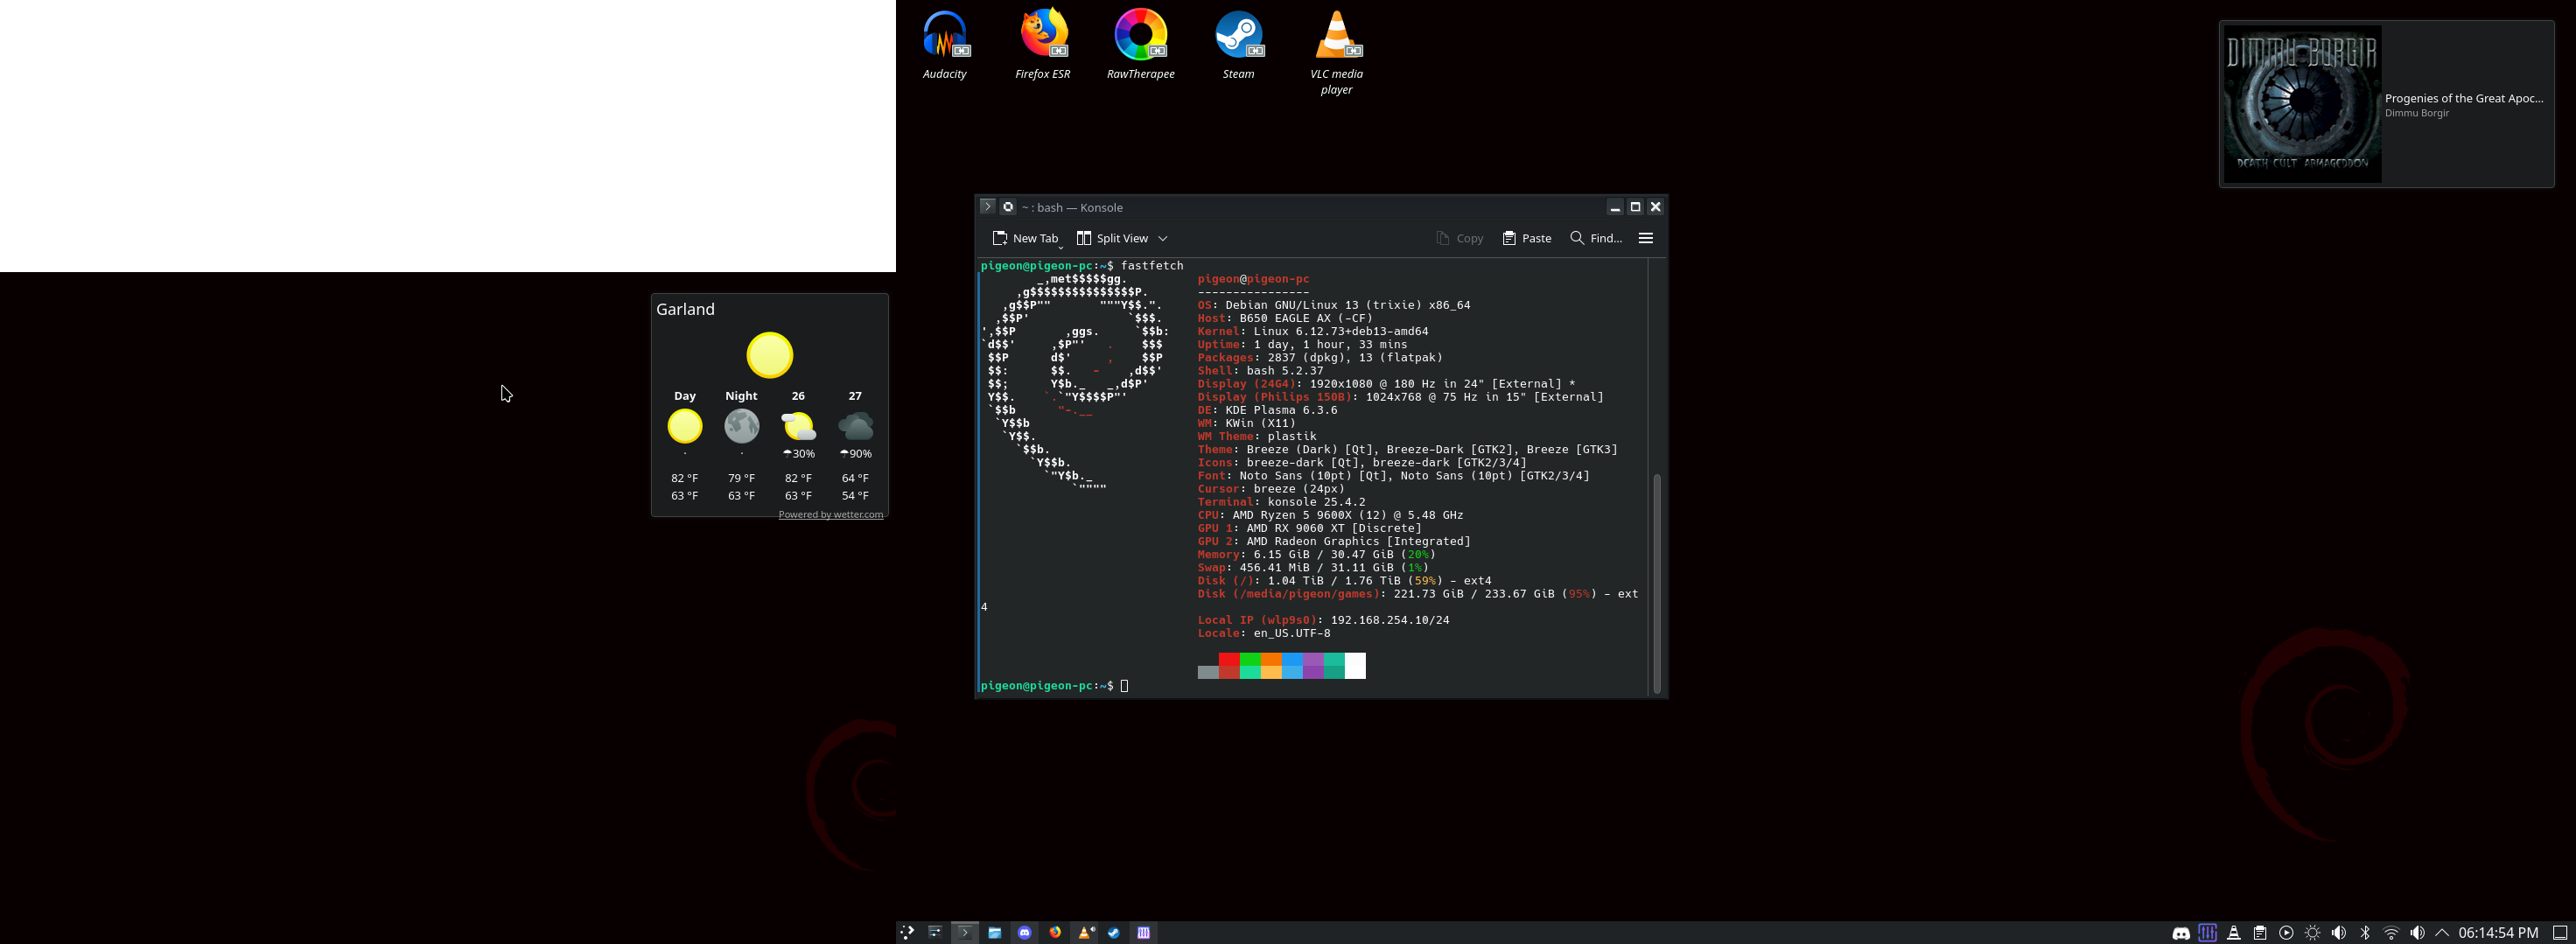Image resolution: width=2576 pixels, height=944 pixels.
Task: Open the Konsole hamburger menu
Action: (1646, 238)
